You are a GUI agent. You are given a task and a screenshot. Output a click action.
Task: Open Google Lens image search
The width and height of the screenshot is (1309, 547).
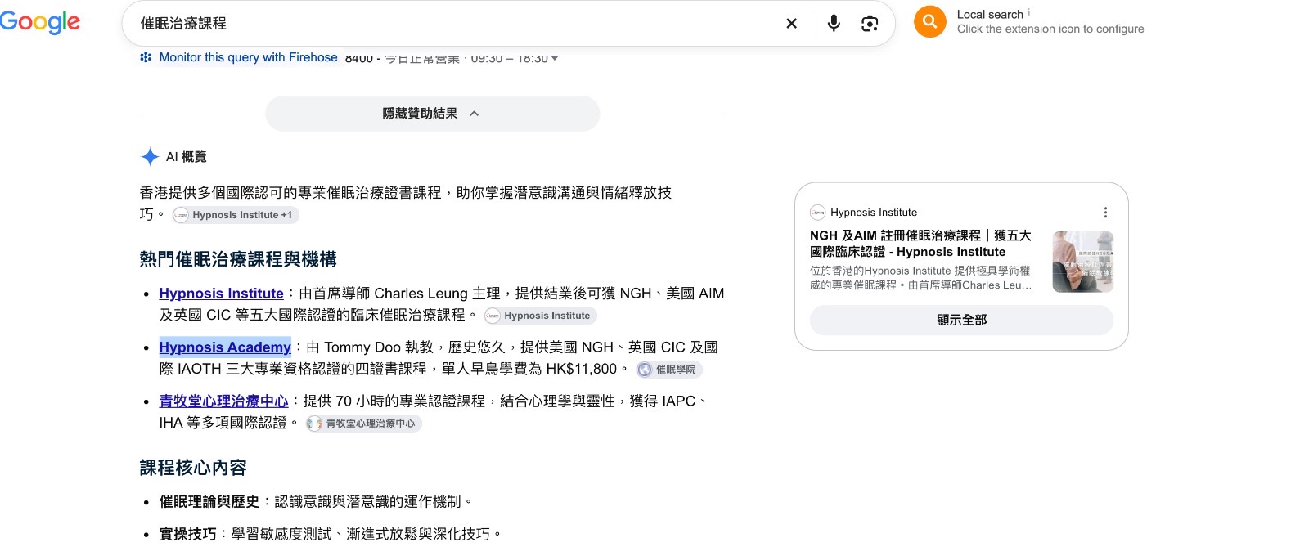(x=870, y=24)
